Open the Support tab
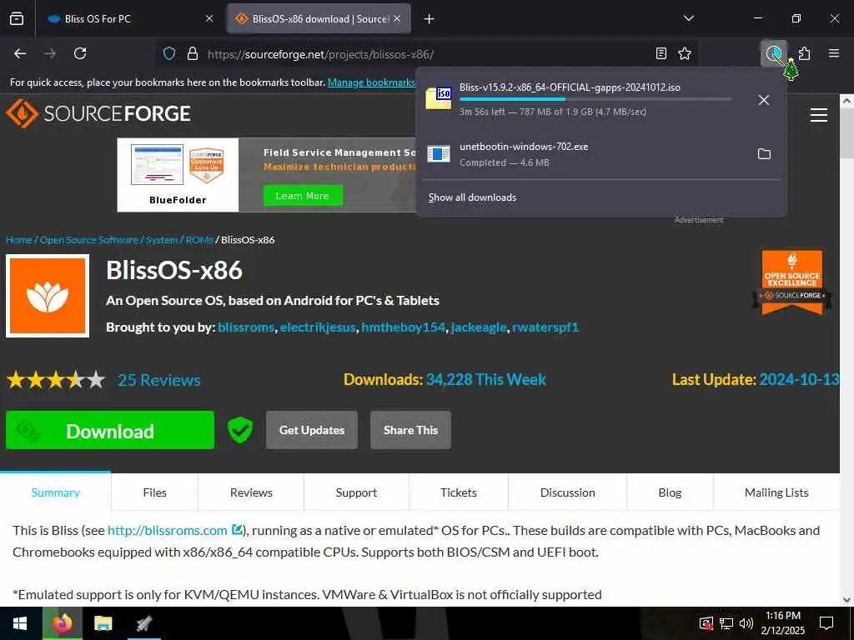Viewport: 854px width, 640px height. click(356, 492)
